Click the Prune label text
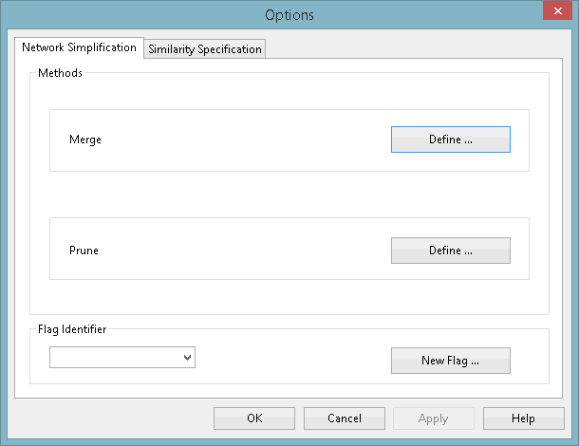 tap(84, 251)
